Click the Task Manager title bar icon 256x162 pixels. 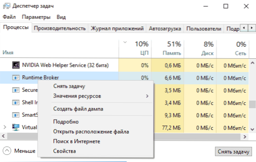point(7,6)
